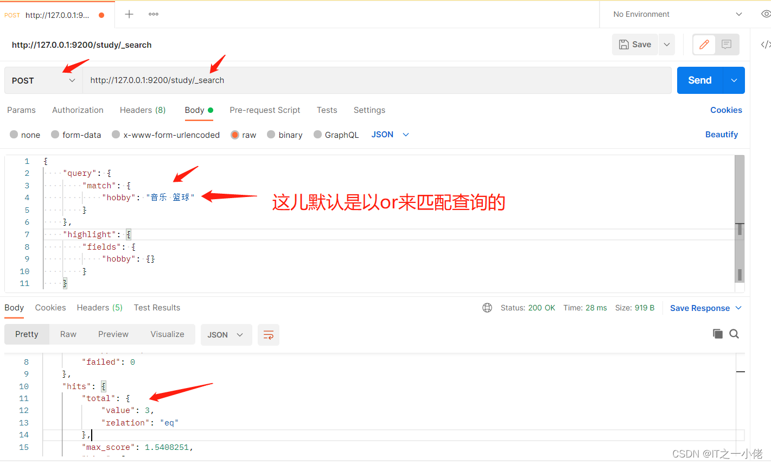Select the form-data radio option
This screenshot has width=771, height=464.
tap(55, 135)
